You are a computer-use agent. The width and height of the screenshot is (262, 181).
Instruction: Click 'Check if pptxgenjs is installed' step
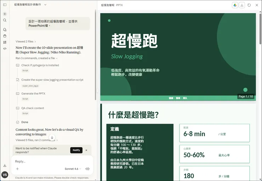(x=40, y=65)
